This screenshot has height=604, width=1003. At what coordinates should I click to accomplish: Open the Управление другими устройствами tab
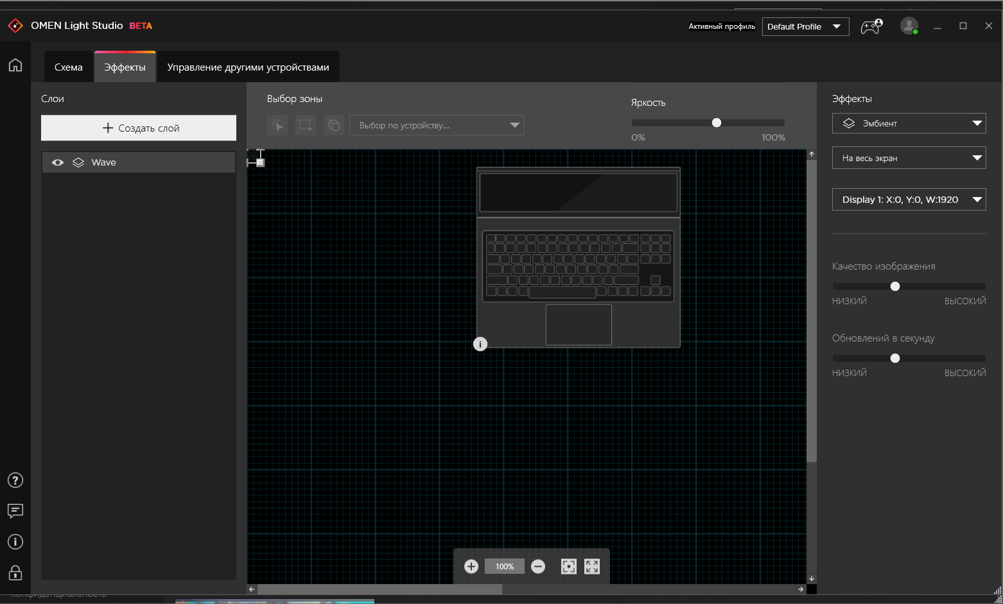[249, 66]
